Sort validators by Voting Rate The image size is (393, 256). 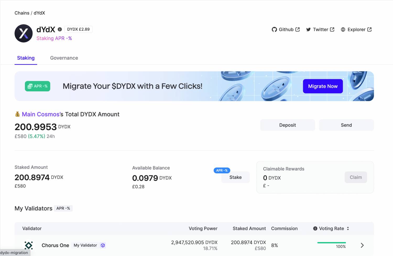click(348, 228)
